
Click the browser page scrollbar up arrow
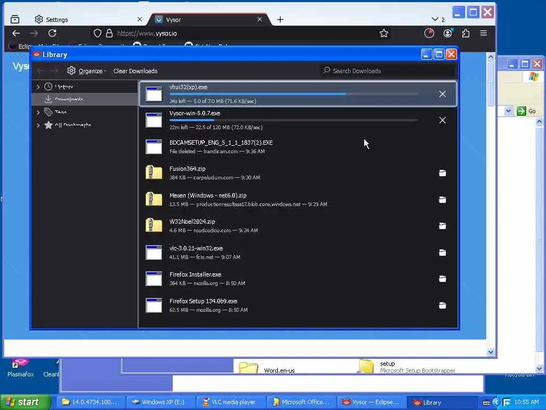(491, 57)
